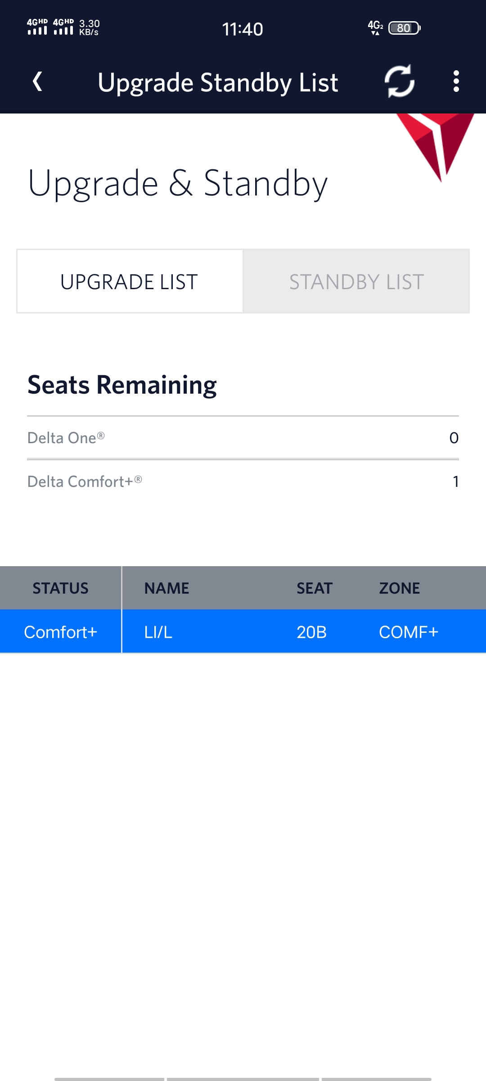Tap the battery indicator in status bar
Image resolution: width=486 pixels, height=1081 pixels.
point(404,28)
